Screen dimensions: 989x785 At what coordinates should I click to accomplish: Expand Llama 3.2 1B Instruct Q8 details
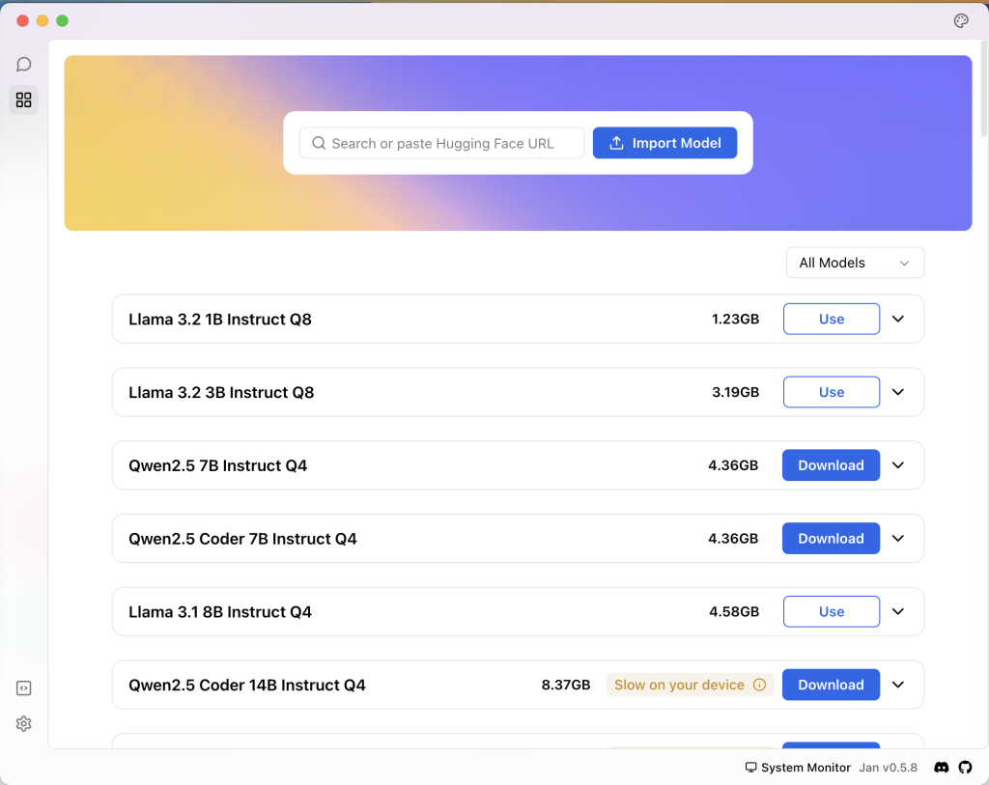898,319
